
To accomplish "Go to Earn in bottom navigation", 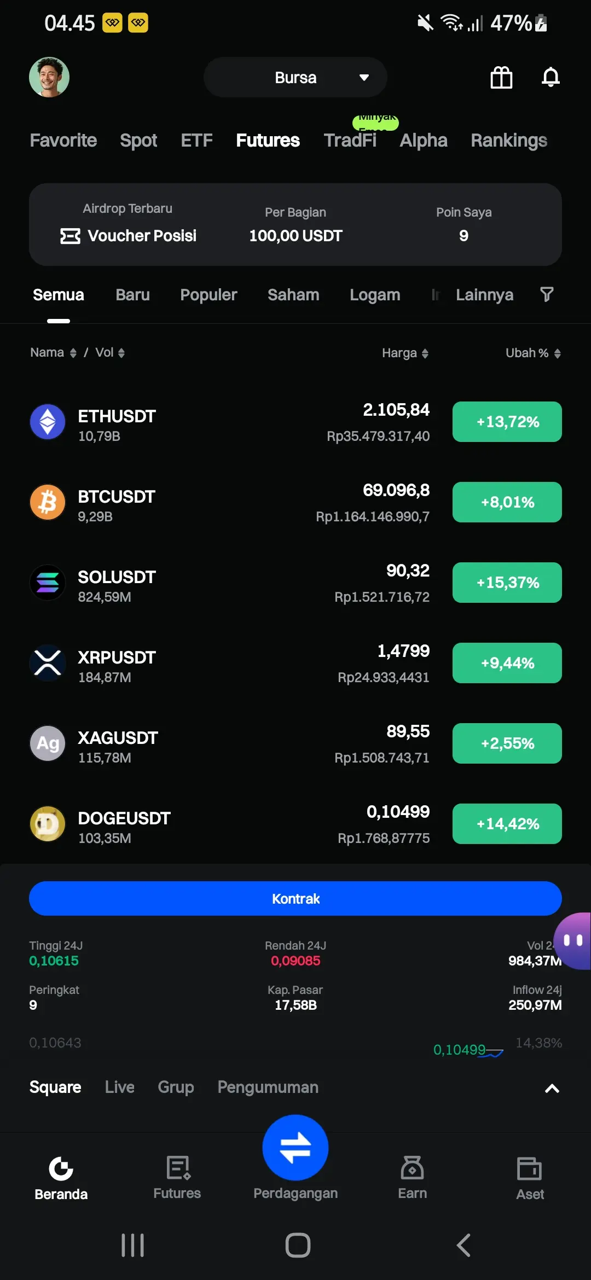I will [412, 1177].
